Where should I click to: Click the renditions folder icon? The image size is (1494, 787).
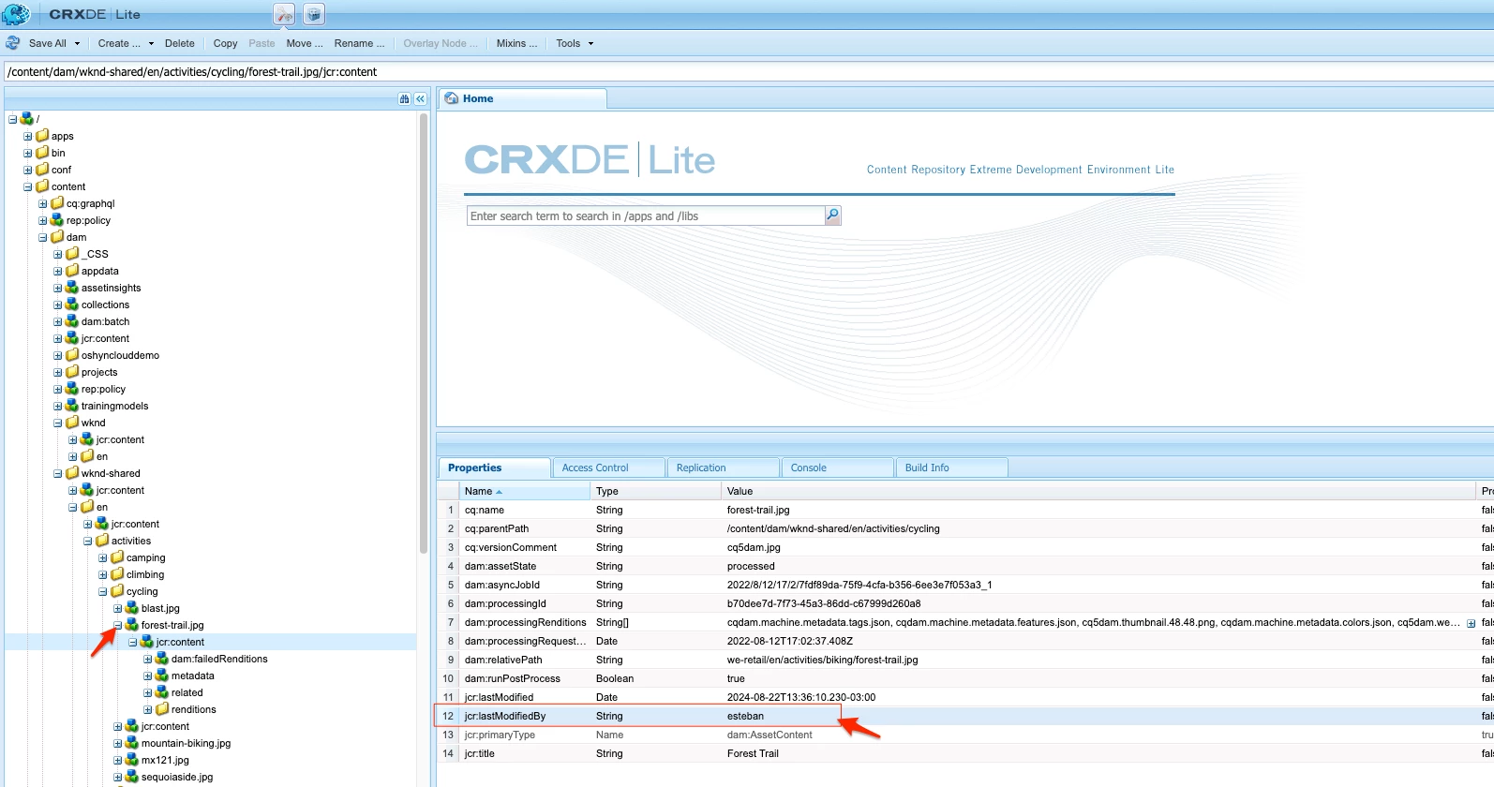point(162,709)
